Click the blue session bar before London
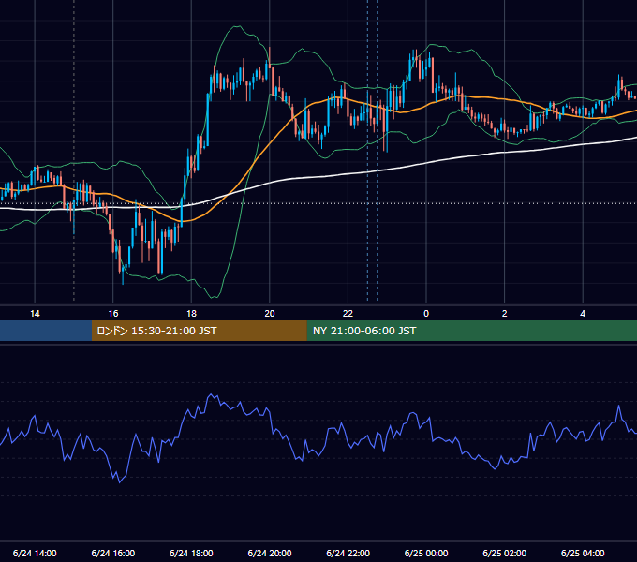 [x=46, y=331]
